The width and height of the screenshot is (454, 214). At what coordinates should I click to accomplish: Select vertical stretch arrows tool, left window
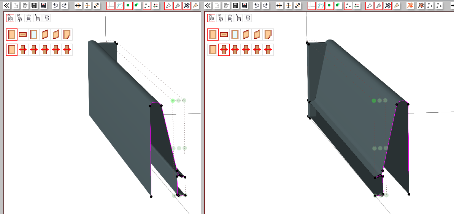pyautogui.click(x=87, y=5)
